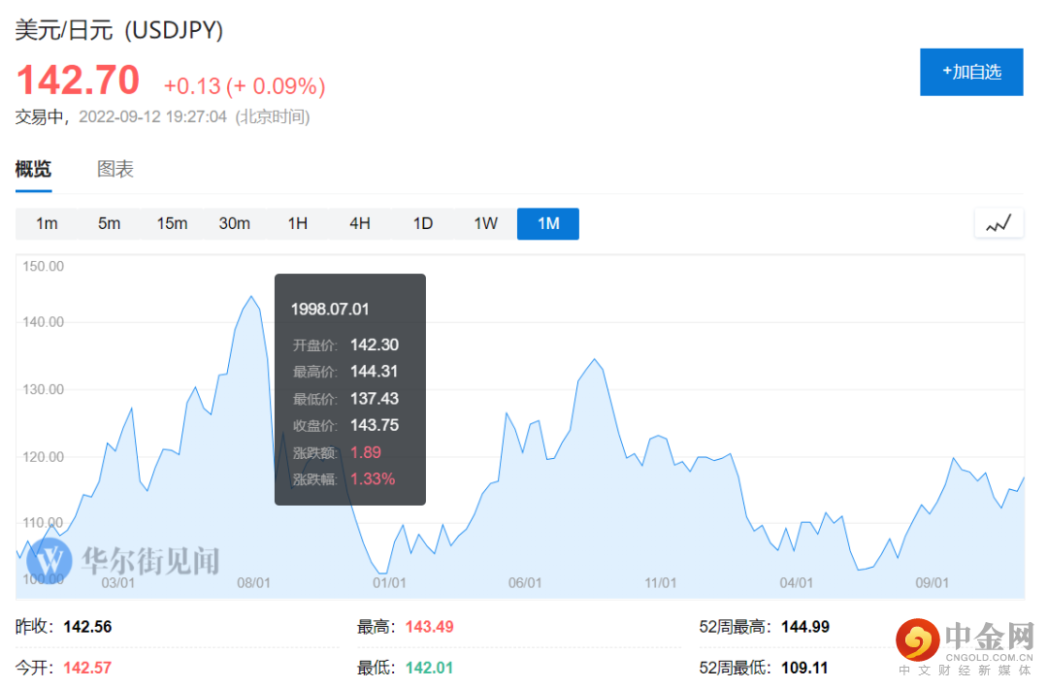
Task: Click the 142.70 current price
Action: point(78,81)
